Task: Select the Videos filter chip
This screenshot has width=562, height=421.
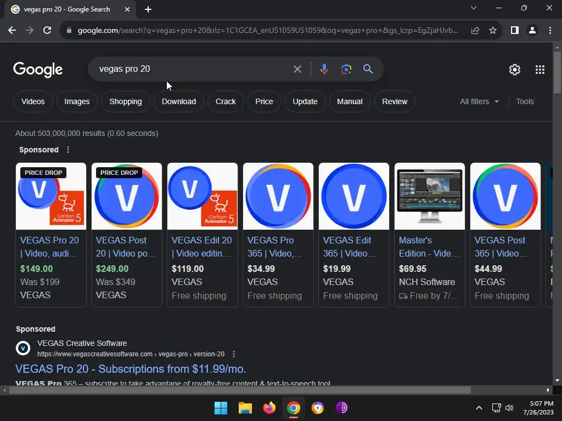Action: tap(33, 101)
